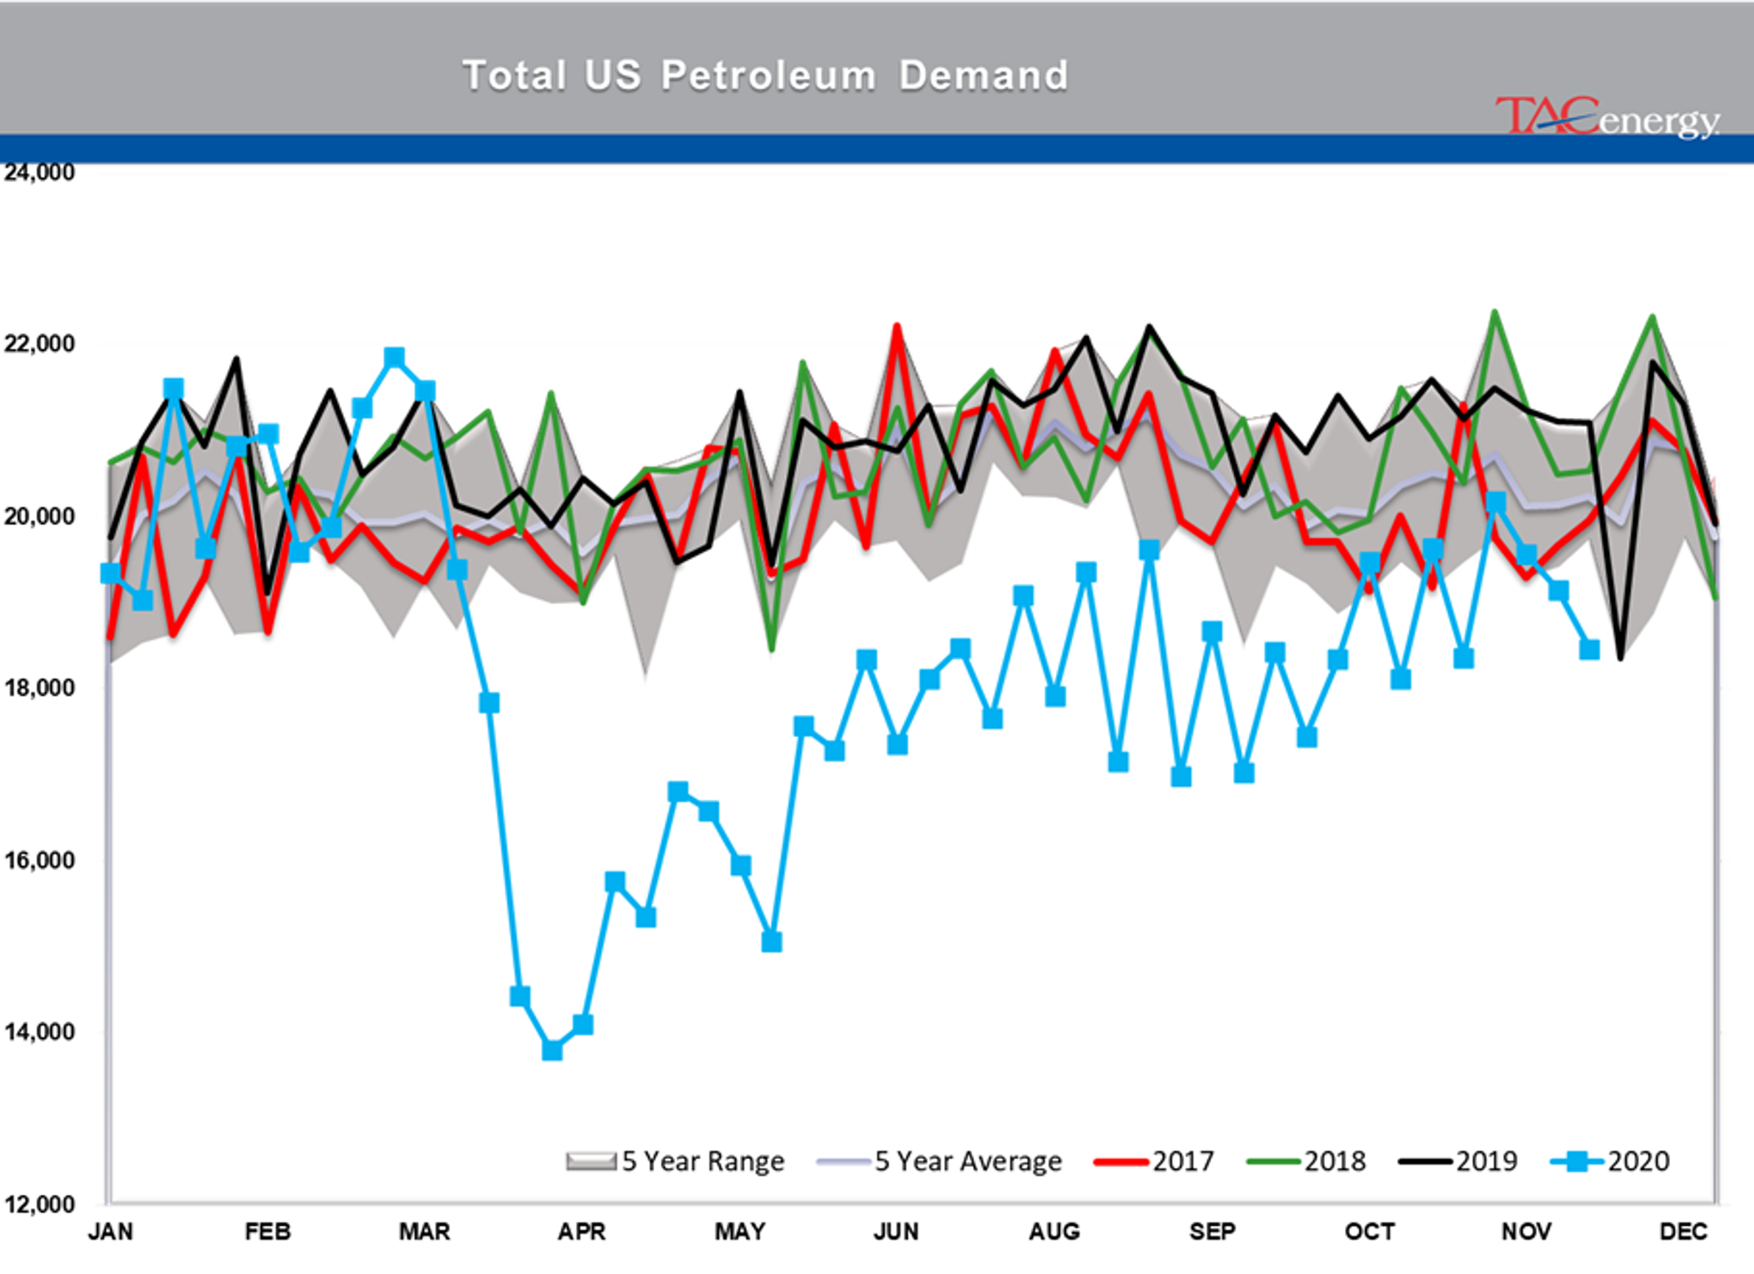Click the 5 Year Range legend label
The width and height of the screenshot is (1754, 1274).
(x=703, y=1161)
